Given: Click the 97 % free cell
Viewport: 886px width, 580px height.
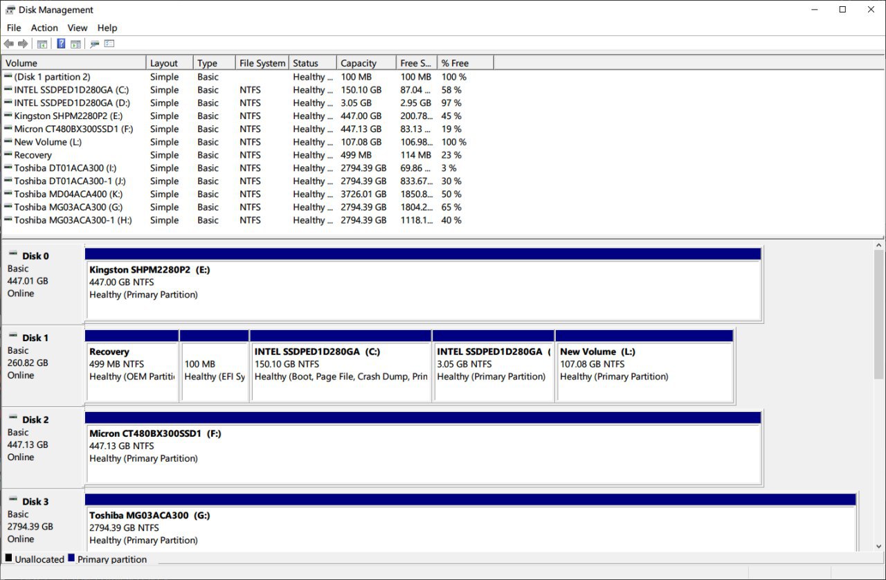Looking at the screenshot, I should [x=451, y=103].
